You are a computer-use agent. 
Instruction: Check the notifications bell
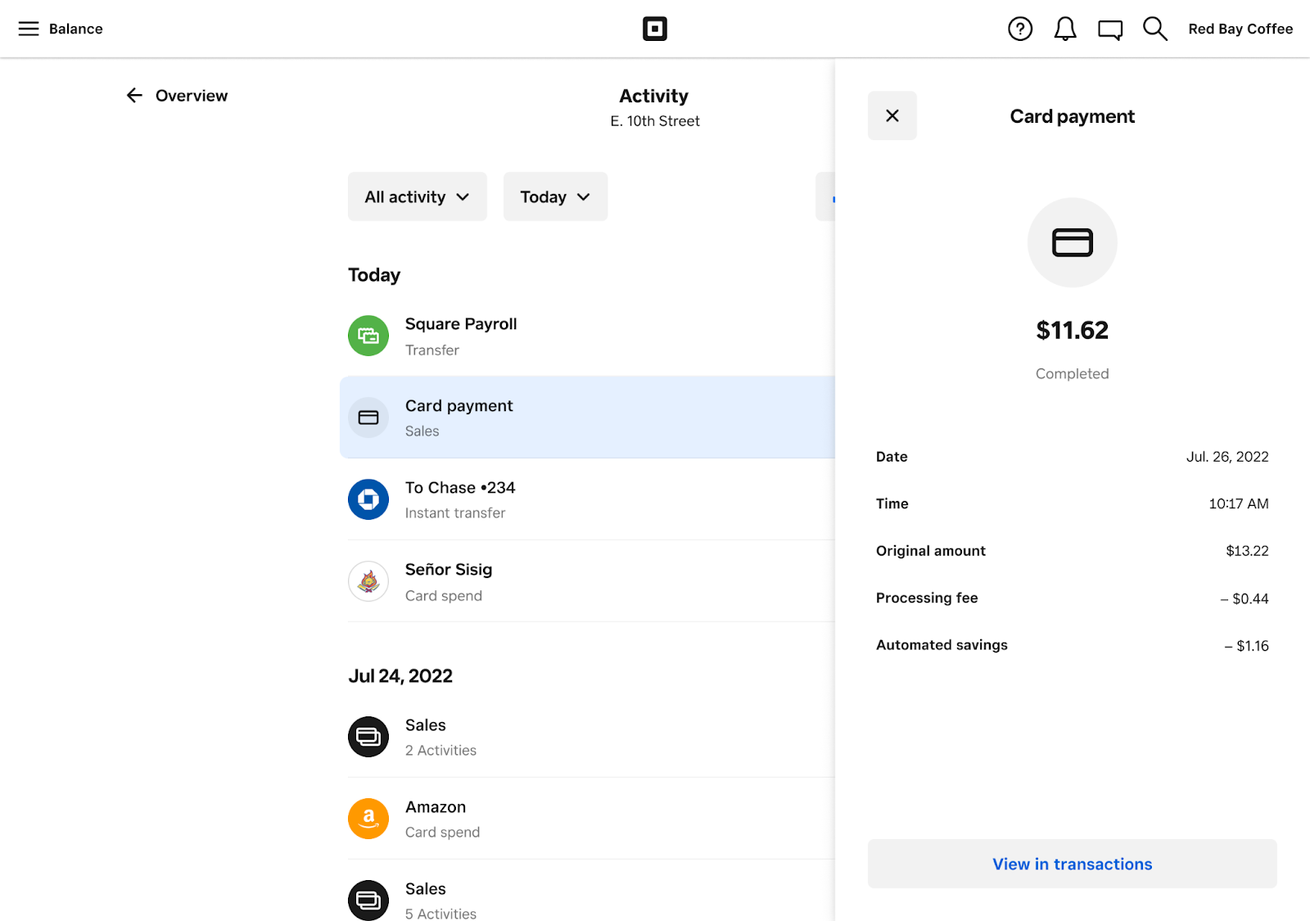tap(1064, 29)
